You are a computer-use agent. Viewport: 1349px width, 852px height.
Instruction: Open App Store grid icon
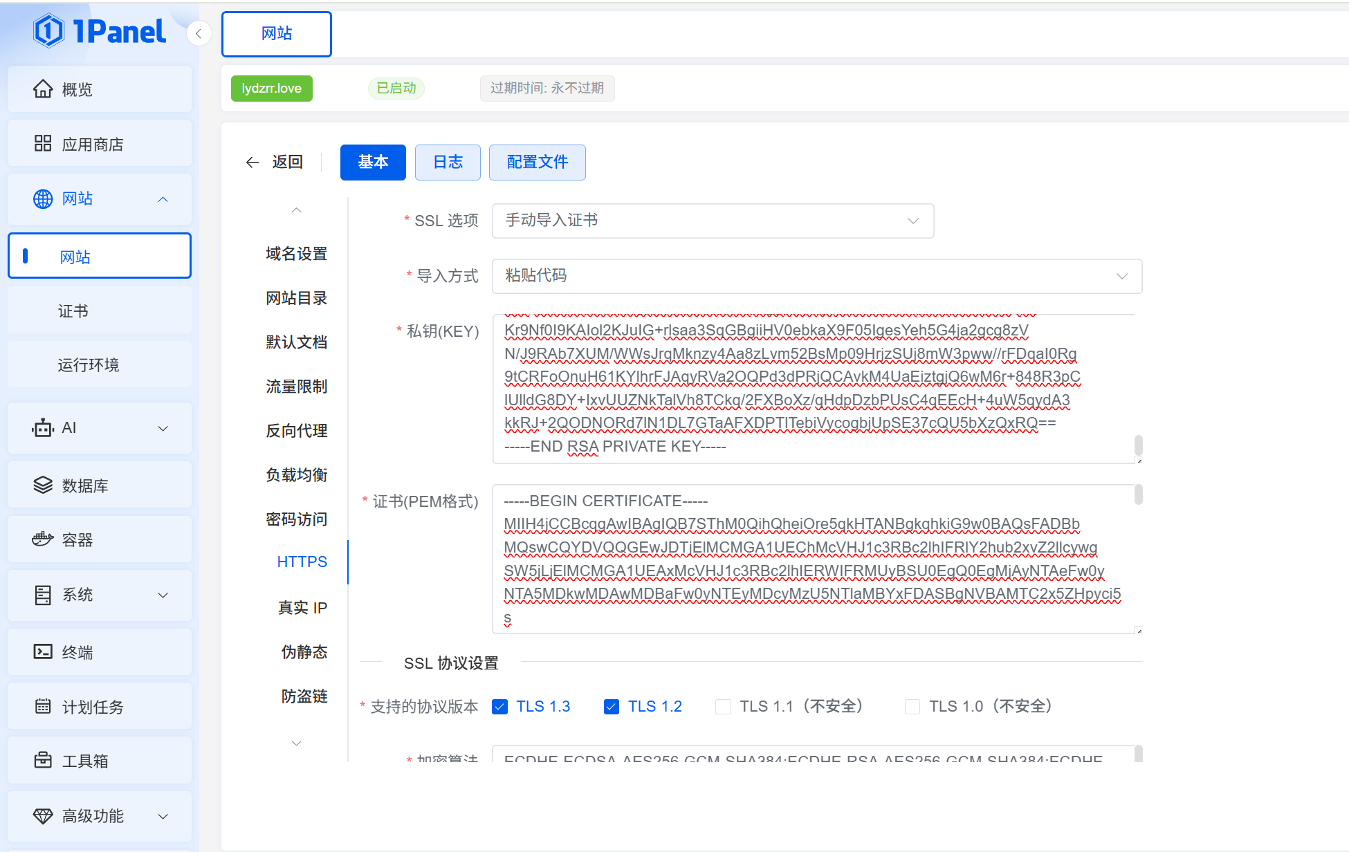coord(43,144)
